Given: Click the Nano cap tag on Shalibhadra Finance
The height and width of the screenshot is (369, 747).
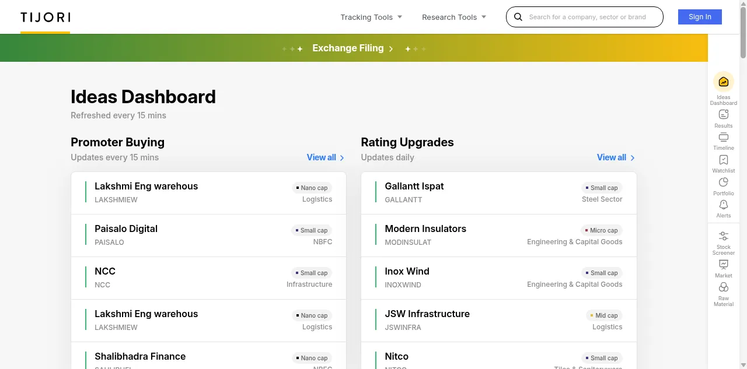Looking at the screenshot, I should [312, 358].
